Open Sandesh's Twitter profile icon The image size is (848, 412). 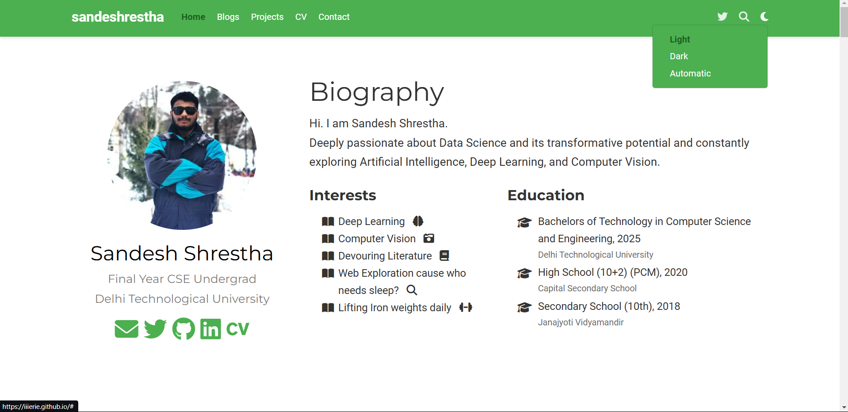coord(155,329)
